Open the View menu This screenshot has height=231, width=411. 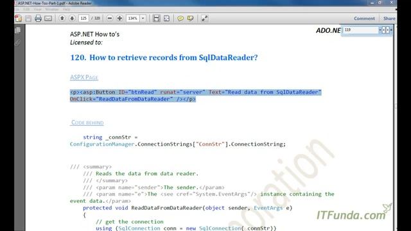tap(38, 10)
